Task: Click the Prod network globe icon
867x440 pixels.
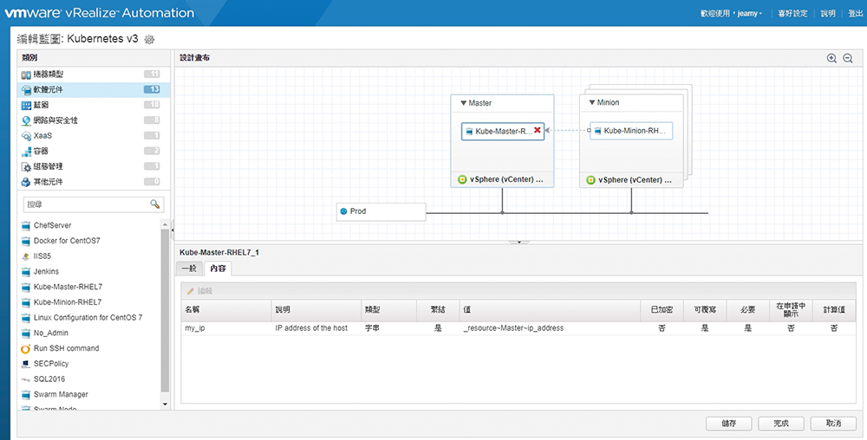Action: click(343, 210)
